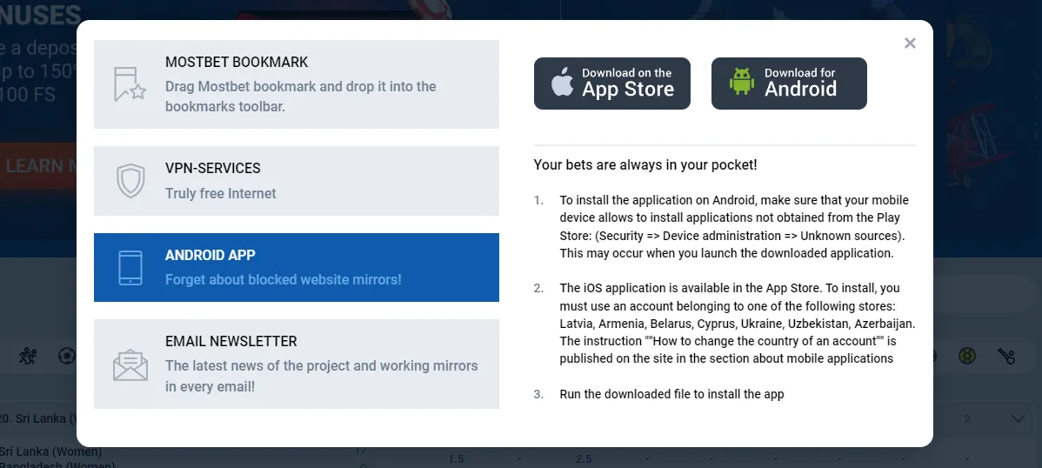Close the mobile apps popup

pyautogui.click(x=910, y=43)
